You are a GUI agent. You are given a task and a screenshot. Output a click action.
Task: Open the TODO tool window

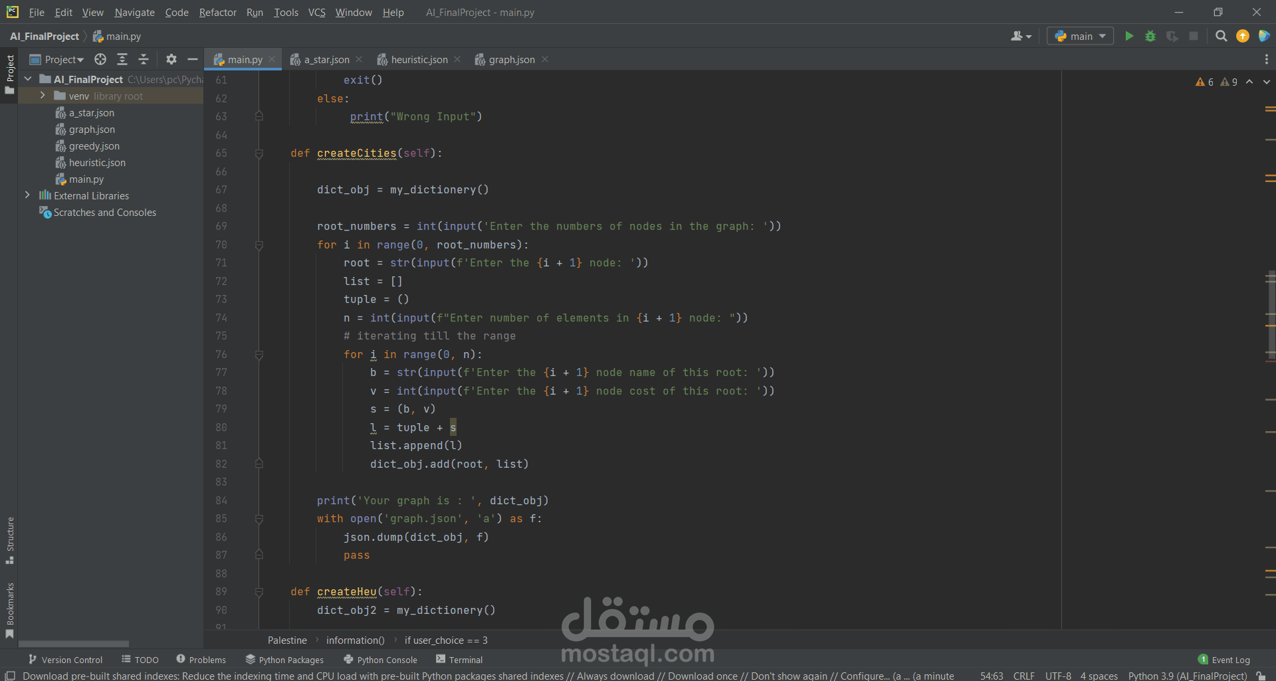[x=140, y=660]
